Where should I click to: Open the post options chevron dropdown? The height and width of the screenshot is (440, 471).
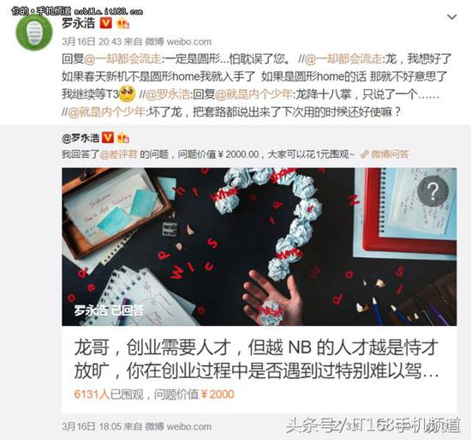click(x=452, y=17)
